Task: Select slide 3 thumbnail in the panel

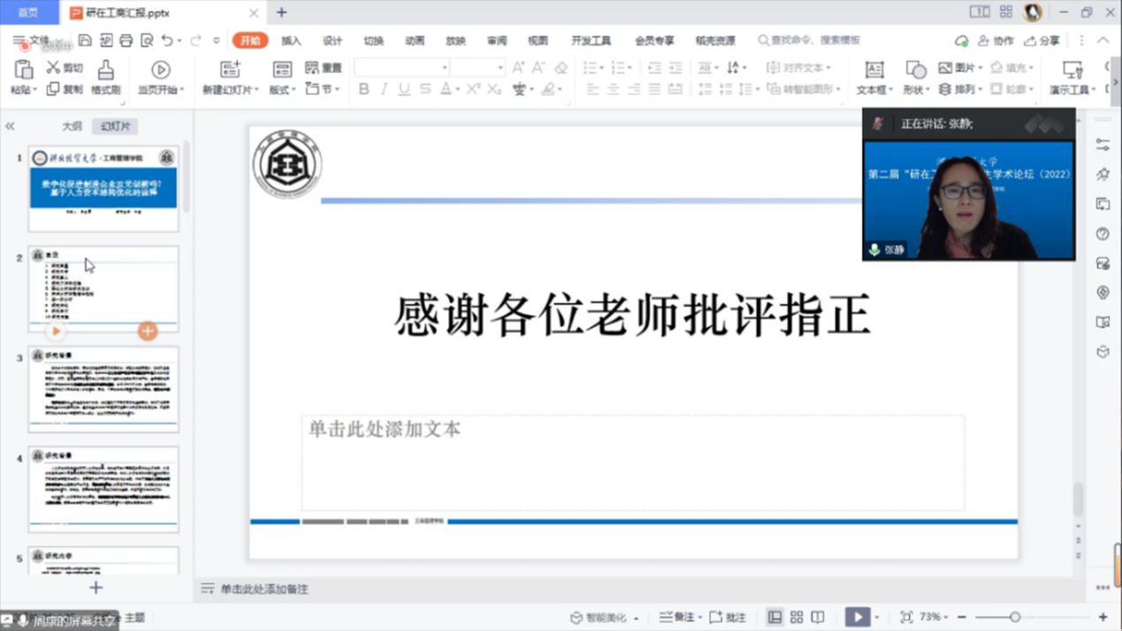Action: [103, 389]
